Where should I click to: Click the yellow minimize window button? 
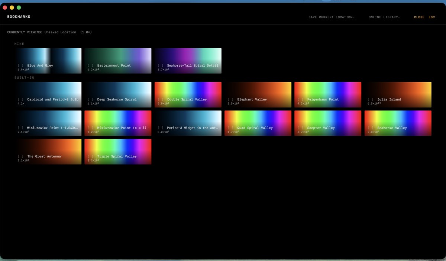coord(12,7)
